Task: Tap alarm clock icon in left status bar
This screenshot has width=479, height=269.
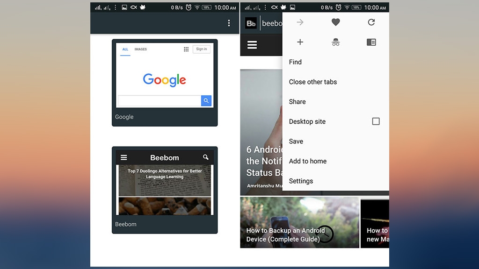Action: pyautogui.click(x=189, y=7)
